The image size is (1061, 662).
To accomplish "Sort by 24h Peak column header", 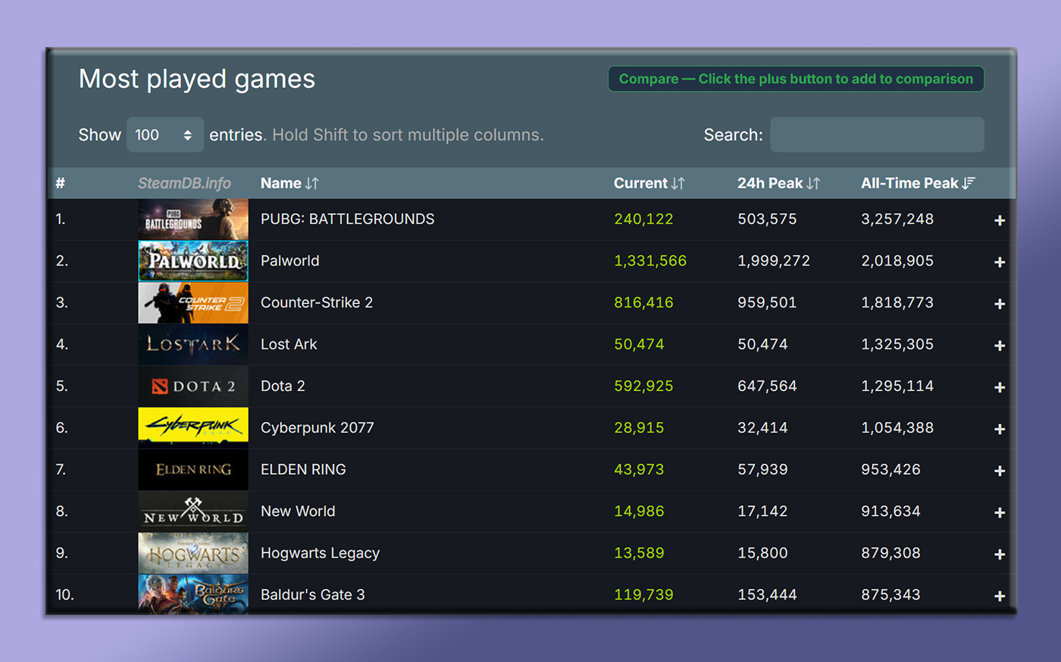I will point(778,183).
